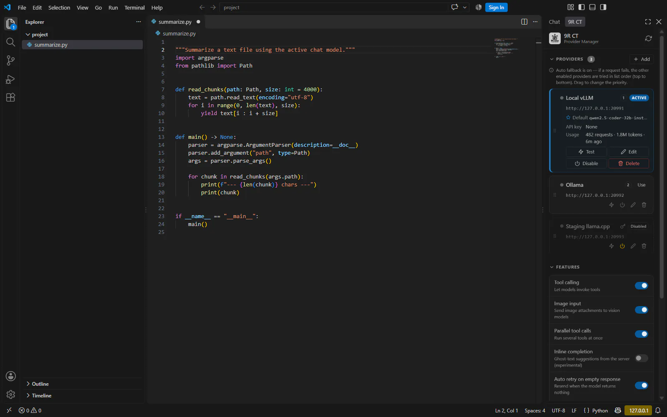Select the summarize.py editor tab
This screenshot has height=417, width=667.
pyautogui.click(x=176, y=22)
